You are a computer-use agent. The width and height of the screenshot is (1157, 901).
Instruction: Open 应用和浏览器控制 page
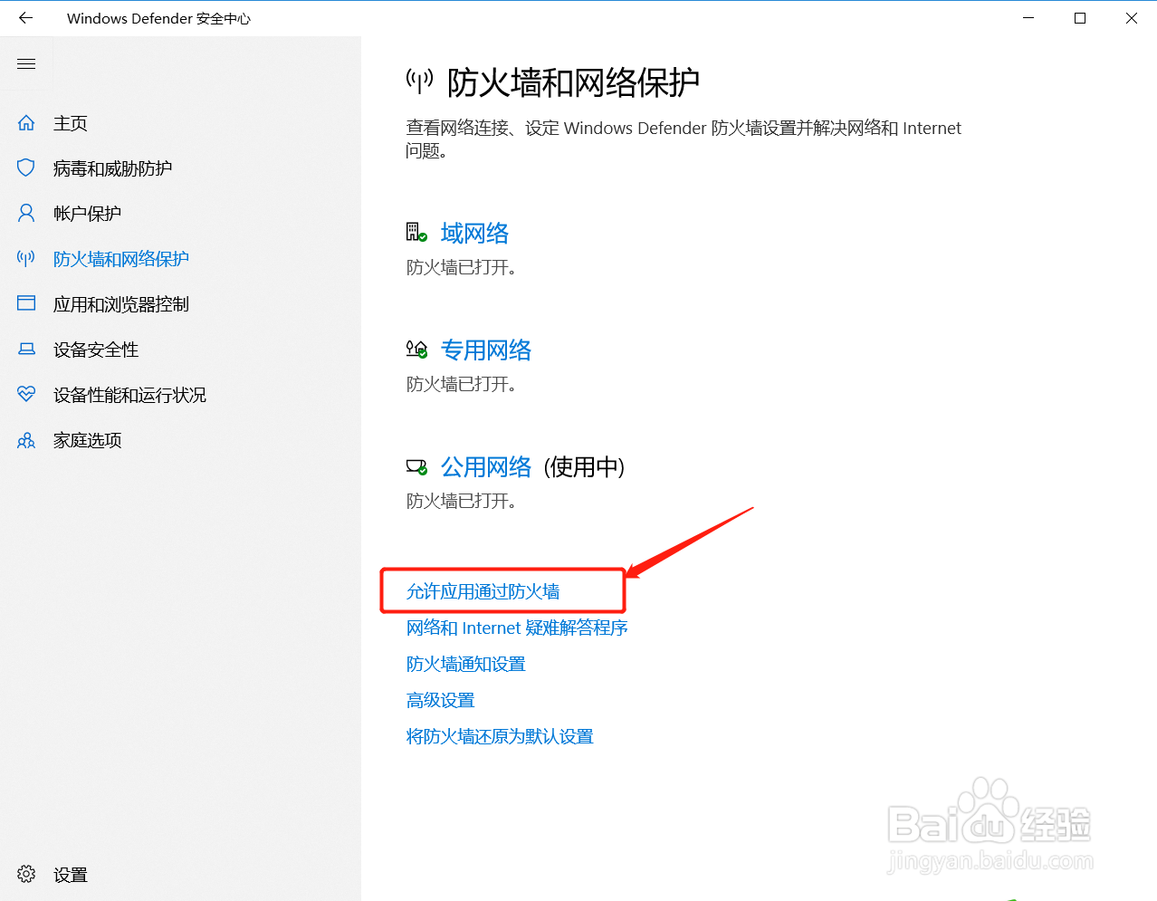point(121,304)
